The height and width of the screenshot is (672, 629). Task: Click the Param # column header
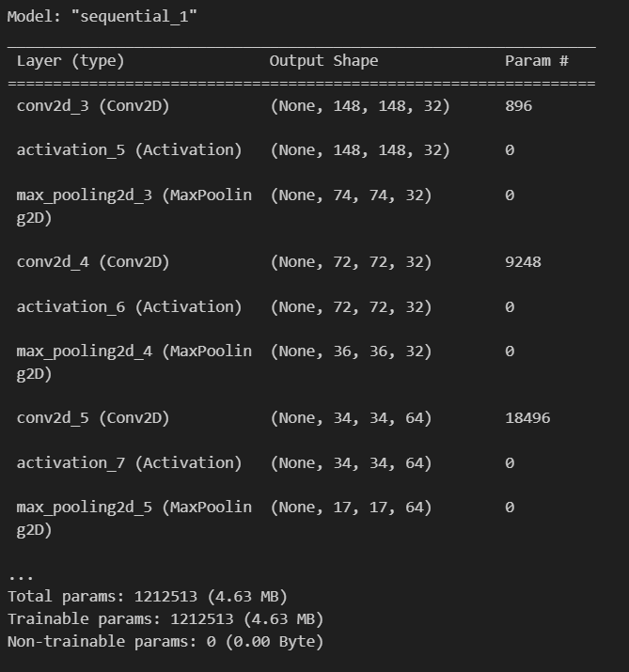(536, 61)
